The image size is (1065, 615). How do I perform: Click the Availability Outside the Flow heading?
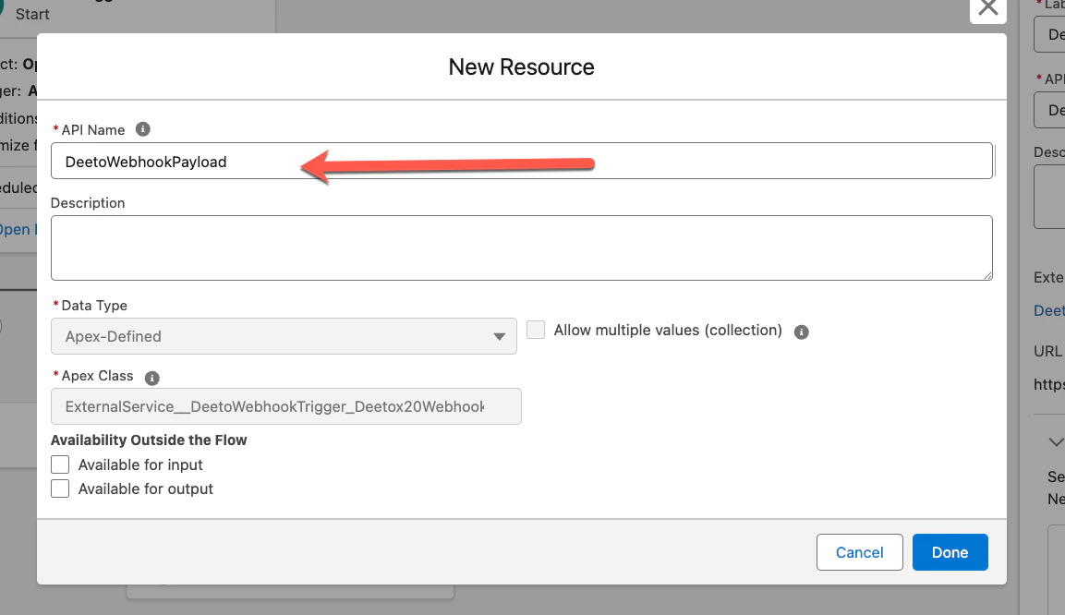coord(149,440)
